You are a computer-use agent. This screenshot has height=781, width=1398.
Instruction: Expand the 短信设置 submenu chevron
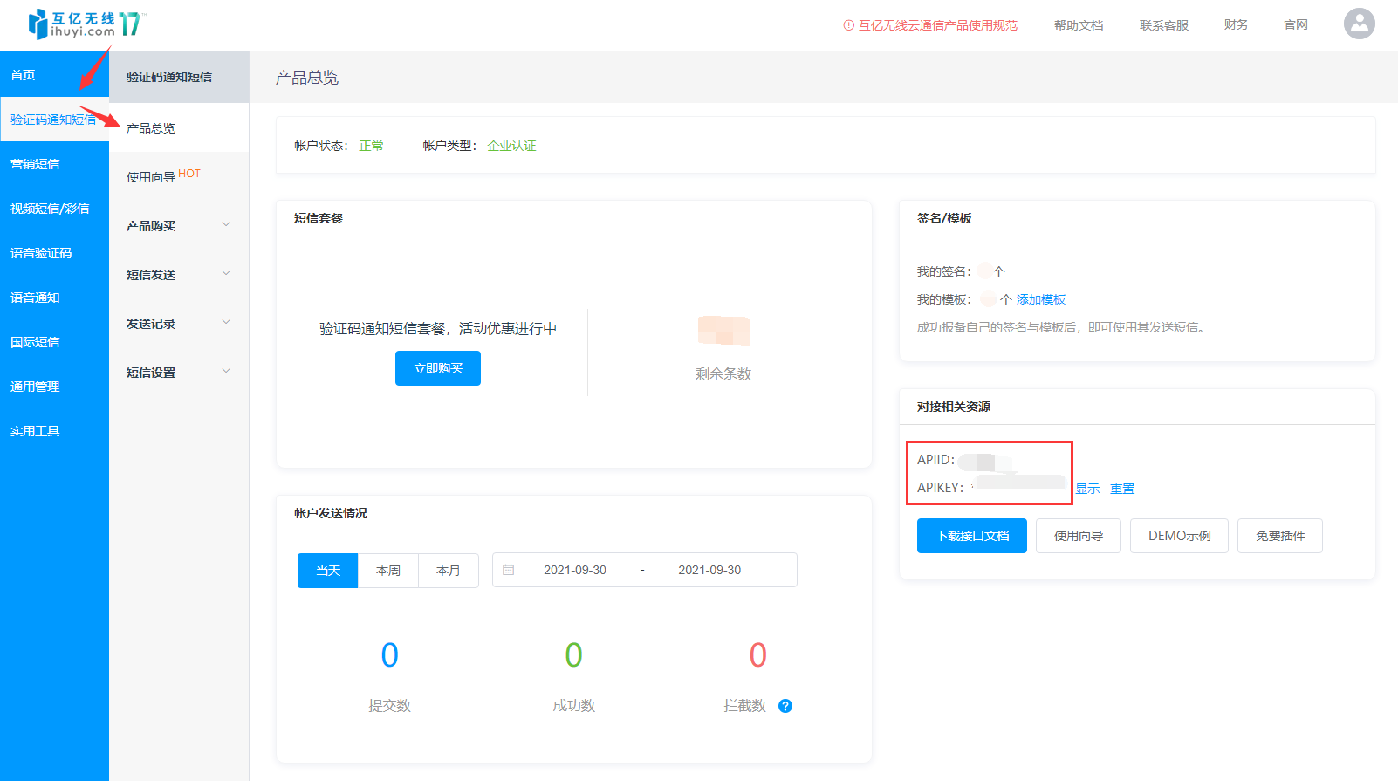pos(226,372)
